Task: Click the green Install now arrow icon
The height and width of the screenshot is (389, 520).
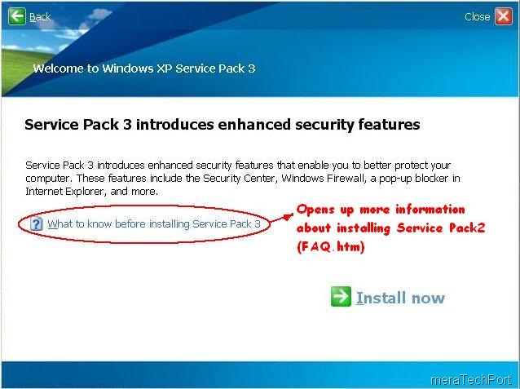Action: pyautogui.click(x=341, y=296)
